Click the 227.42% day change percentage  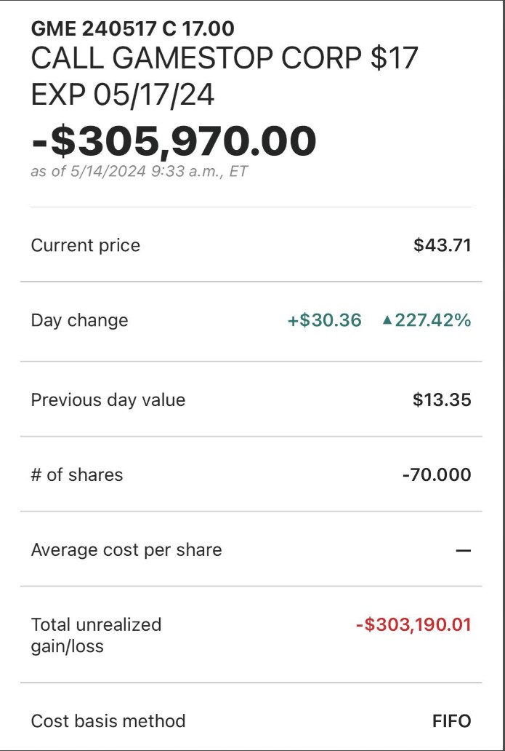[x=433, y=320]
